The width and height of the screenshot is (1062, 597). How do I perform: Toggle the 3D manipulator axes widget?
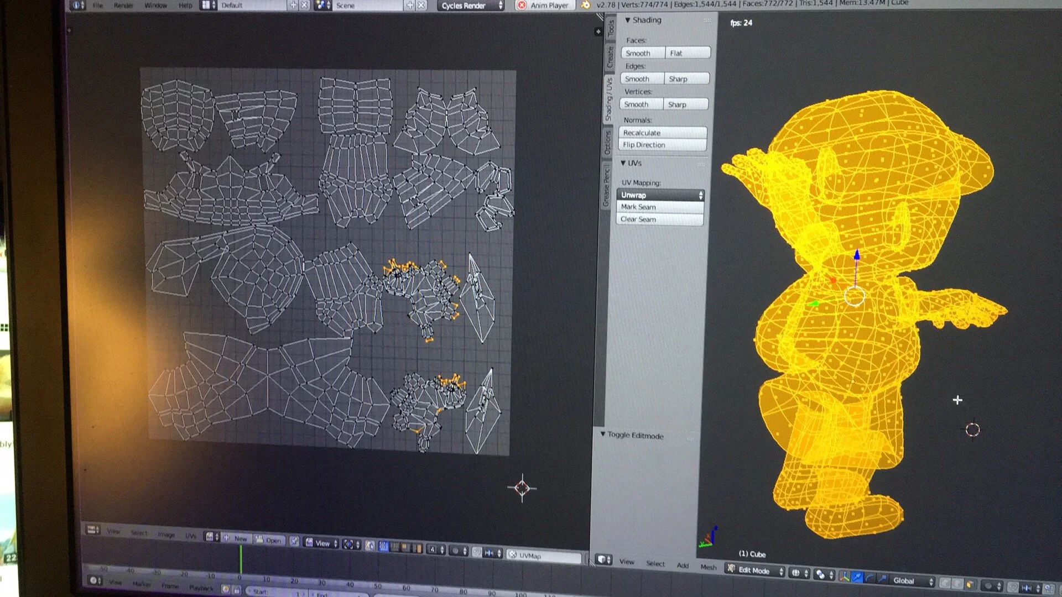click(x=844, y=577)
